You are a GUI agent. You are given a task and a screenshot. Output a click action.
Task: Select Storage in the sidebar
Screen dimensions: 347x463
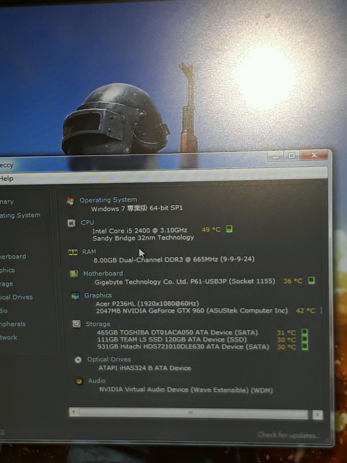[x=6, y=284]
